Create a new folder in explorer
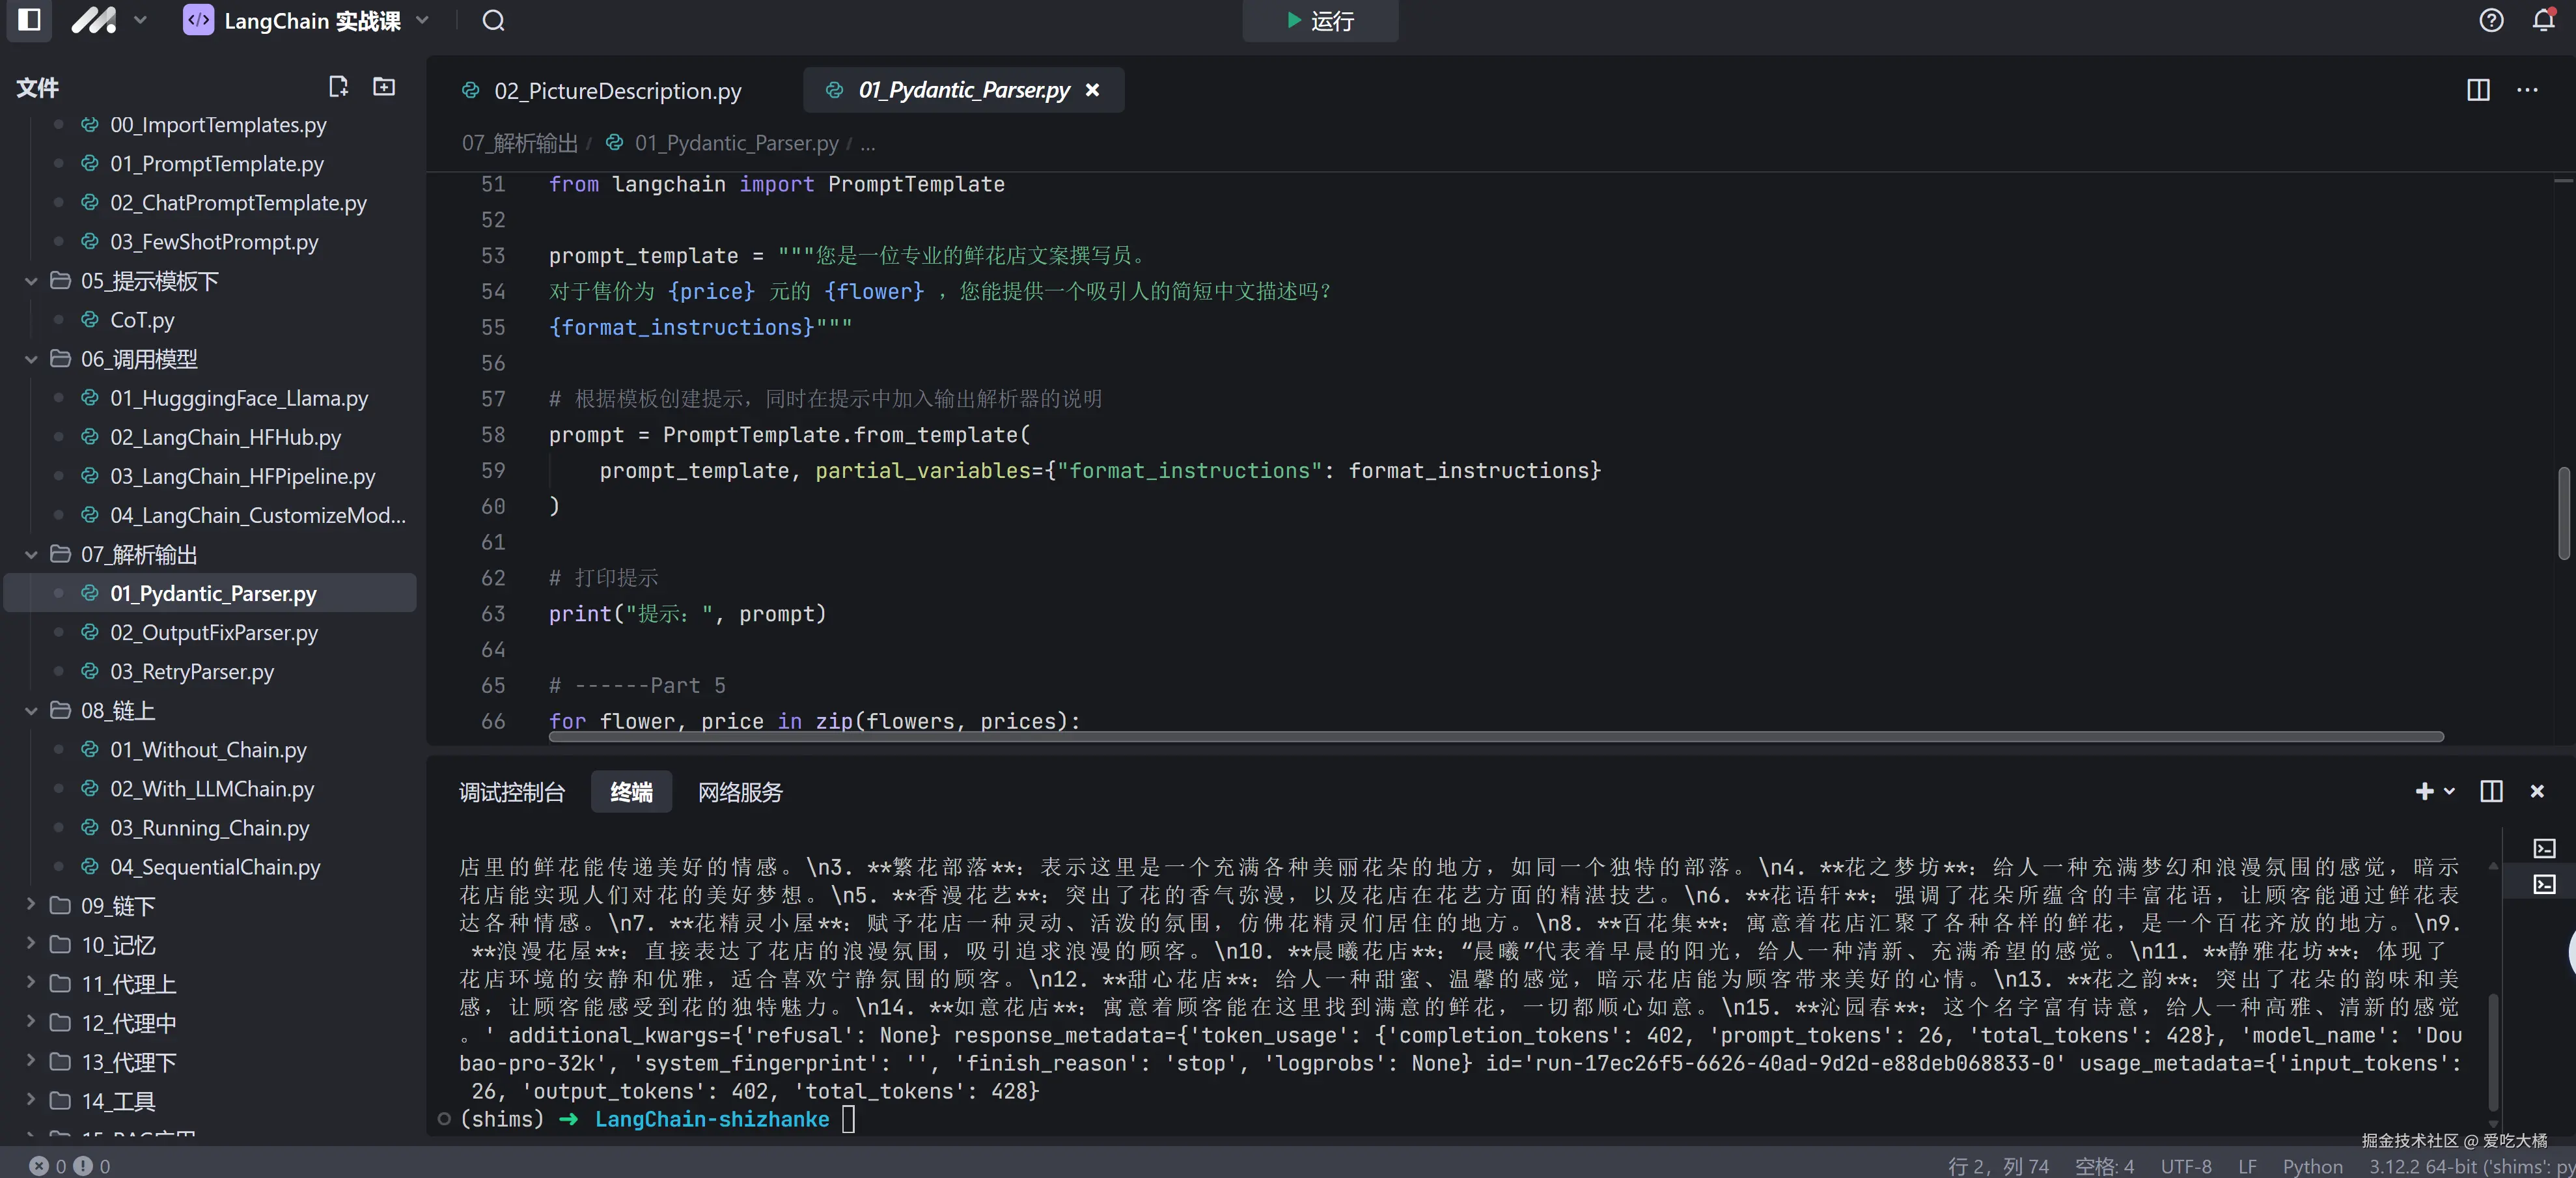Viewport: 2576px width, 1178px height. point(384,87)
